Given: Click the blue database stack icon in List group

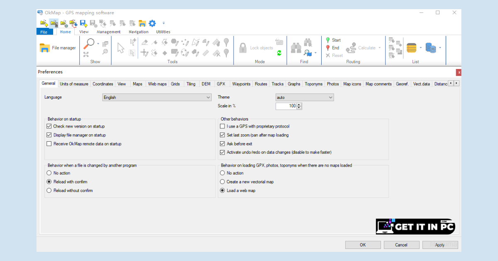Looking at the screenshot, I should 431,48.
